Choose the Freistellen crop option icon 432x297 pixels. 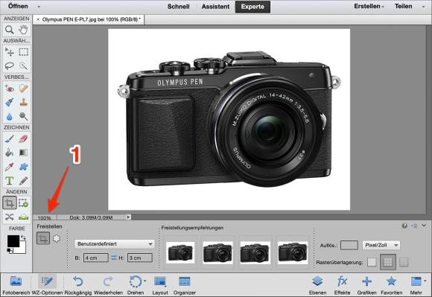[x=43, y=238]
